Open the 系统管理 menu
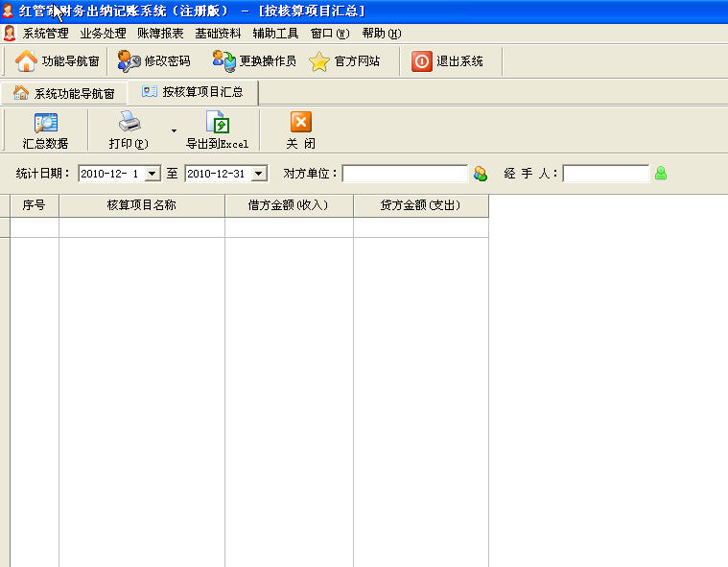The image size is (728, 567). click(45, 33)
